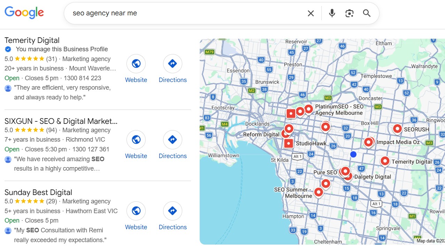Click the 'St Kilda' label on the map

[x=279, y=160]
